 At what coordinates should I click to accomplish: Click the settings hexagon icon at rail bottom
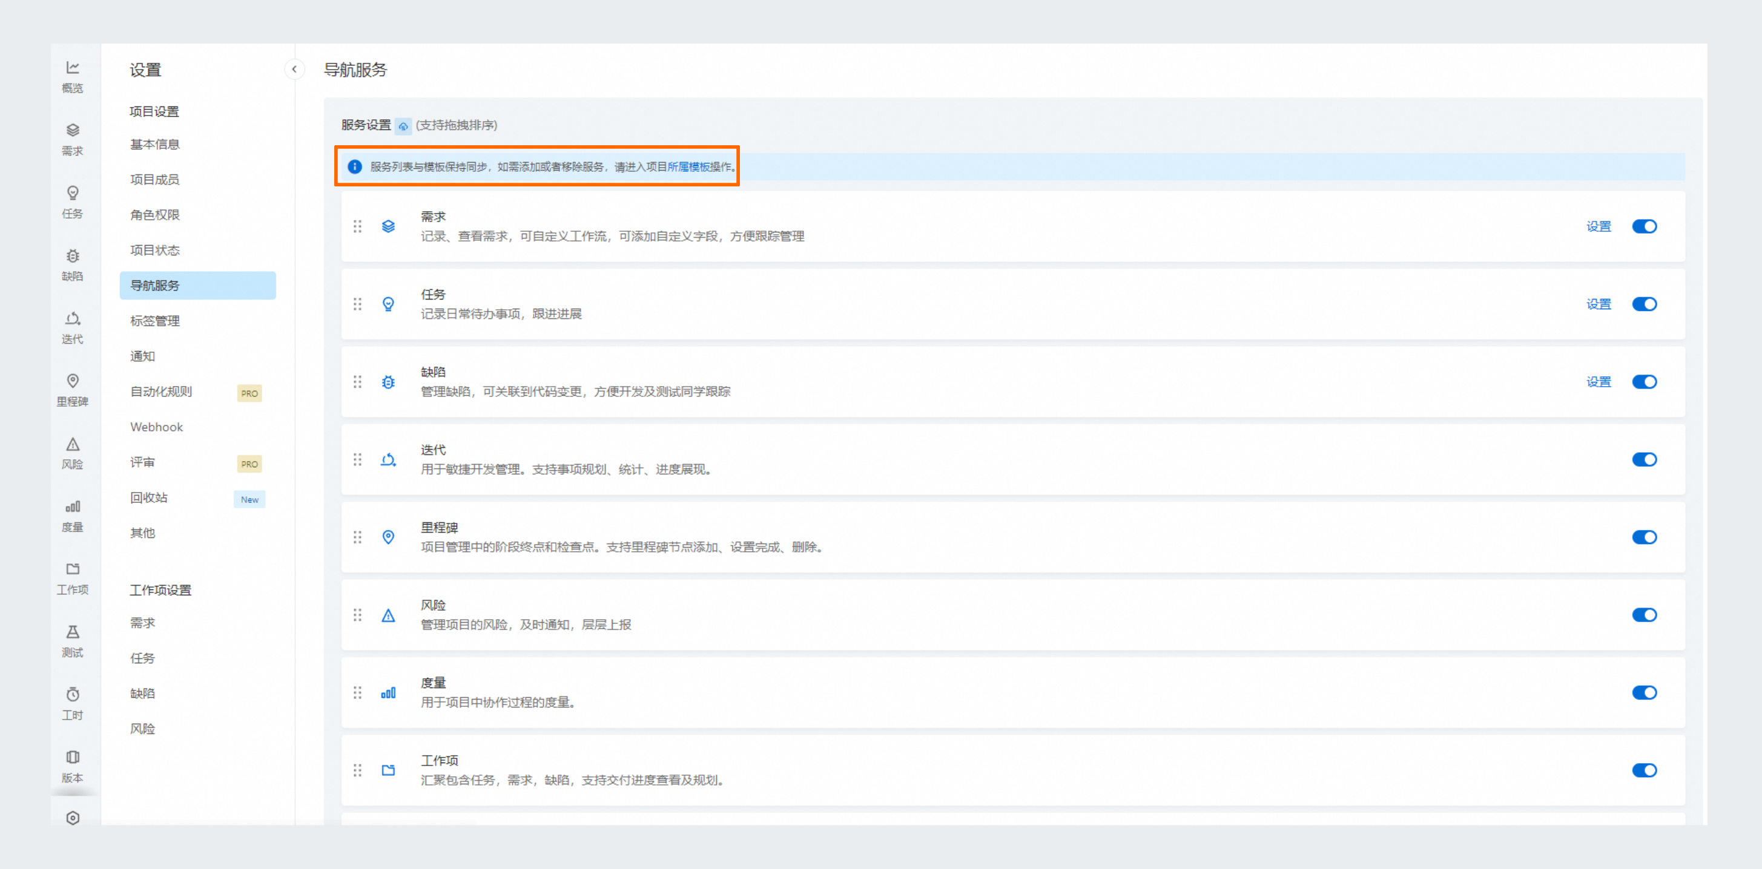73,818
